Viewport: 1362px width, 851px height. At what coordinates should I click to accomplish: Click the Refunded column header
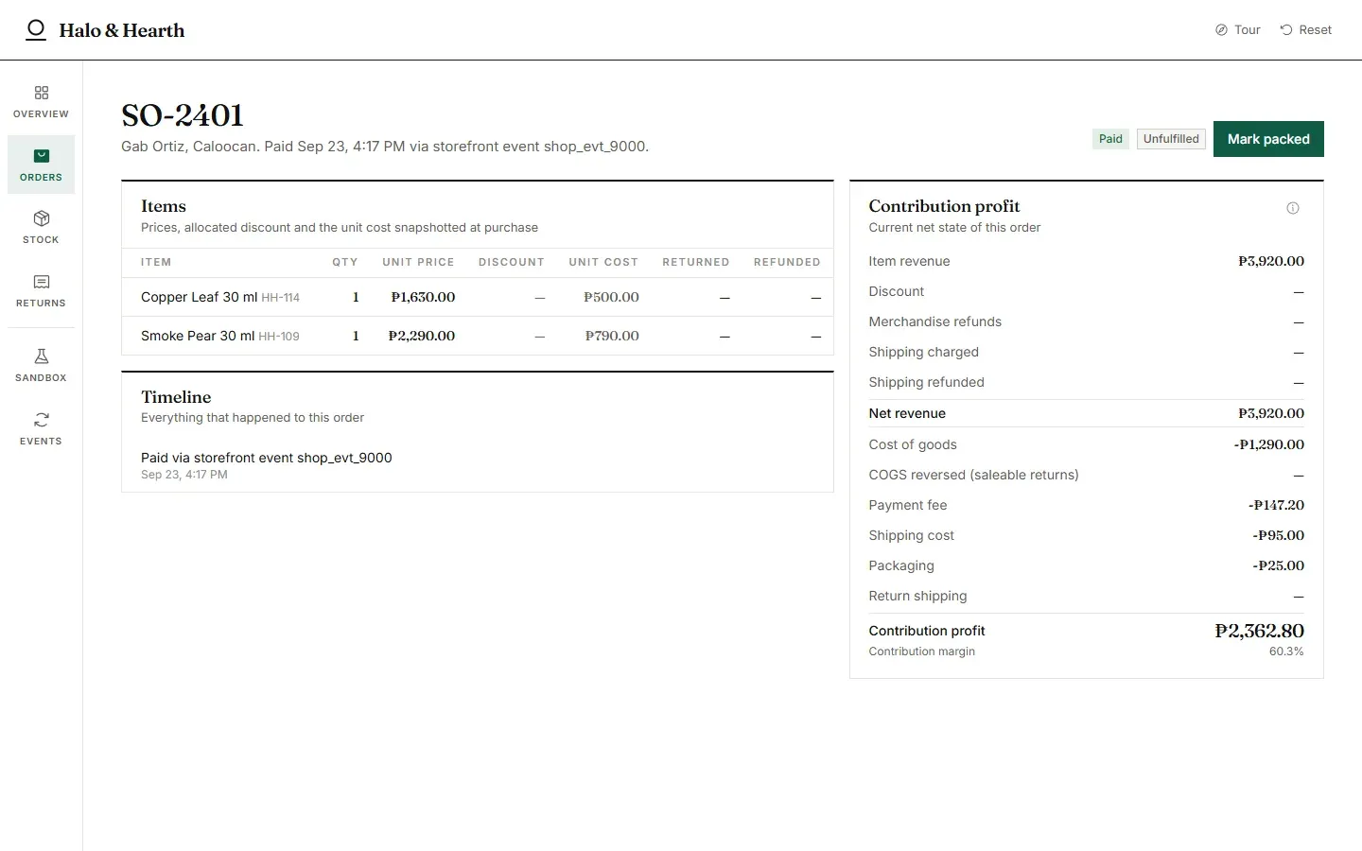point(787,262)
